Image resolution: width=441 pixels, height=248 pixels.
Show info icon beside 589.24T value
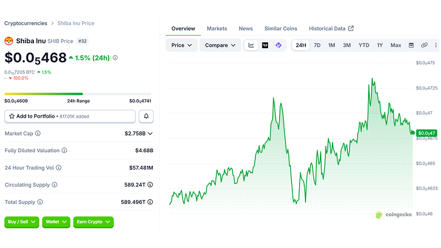coord(150,185)
